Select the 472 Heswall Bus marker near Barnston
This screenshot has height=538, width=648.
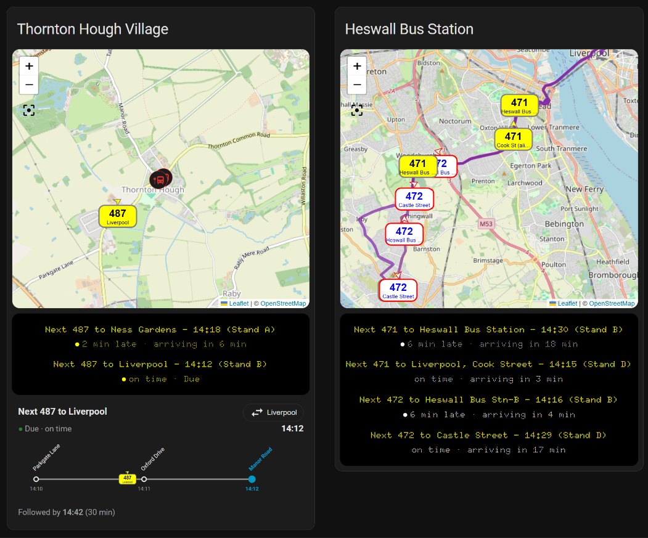(404, 234)
